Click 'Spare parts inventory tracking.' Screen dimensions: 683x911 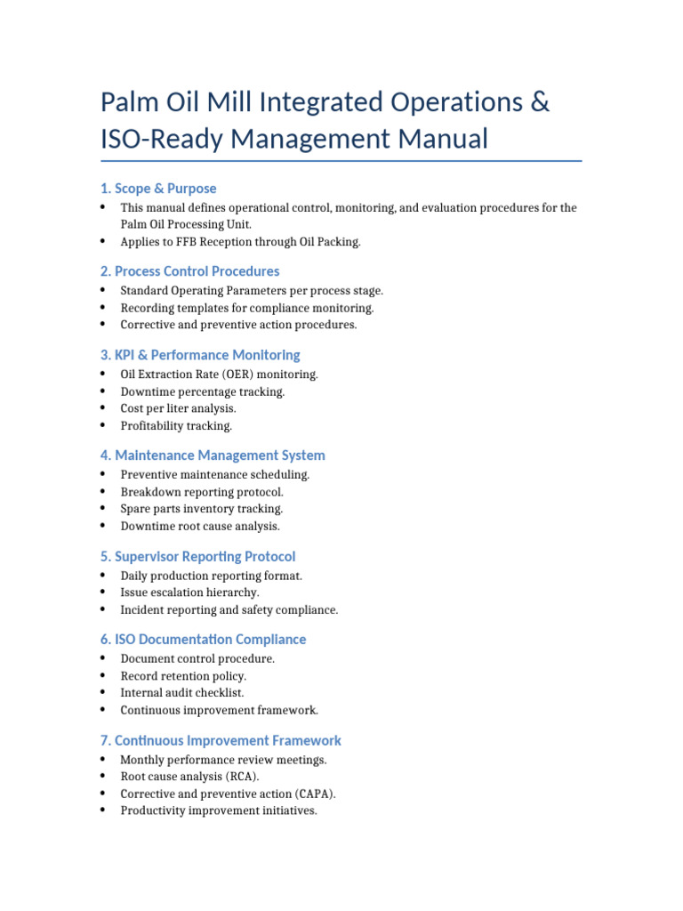[202, 509]
